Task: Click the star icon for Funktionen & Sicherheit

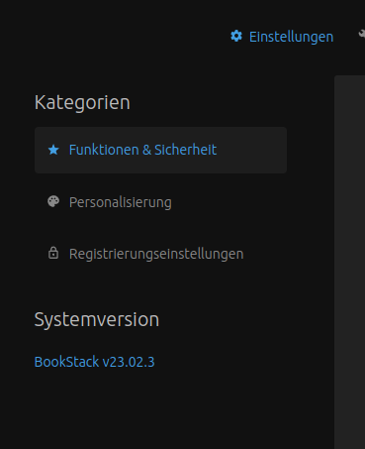Action: pos(53,150)
